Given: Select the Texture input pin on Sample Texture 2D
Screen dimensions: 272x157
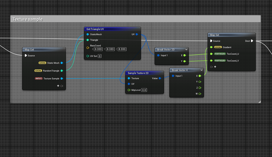Looking at the screenshot, I should tap(129, 78).
